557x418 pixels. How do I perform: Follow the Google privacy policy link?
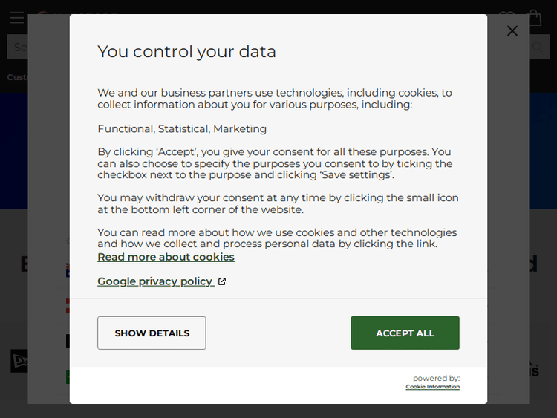[x=155, y=281]
